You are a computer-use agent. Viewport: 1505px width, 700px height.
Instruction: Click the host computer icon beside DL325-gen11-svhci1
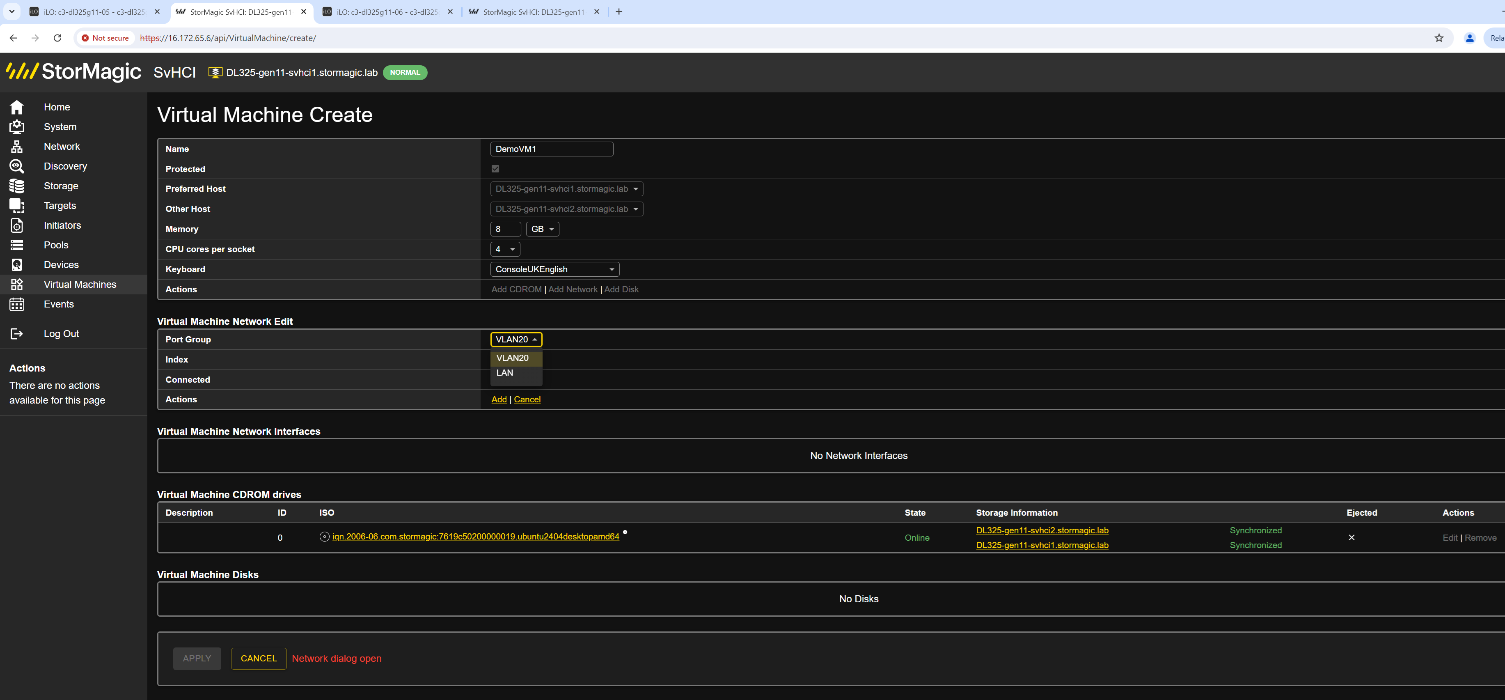215,72
